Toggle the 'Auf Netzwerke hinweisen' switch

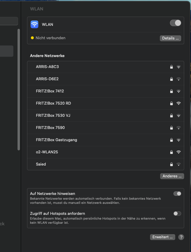(177, 194)
